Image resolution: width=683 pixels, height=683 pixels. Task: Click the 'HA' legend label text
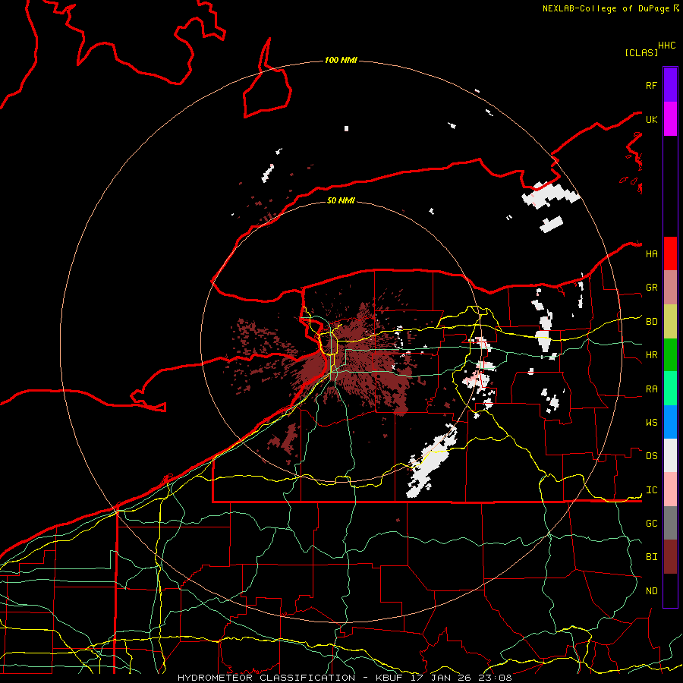coord(651,253)
